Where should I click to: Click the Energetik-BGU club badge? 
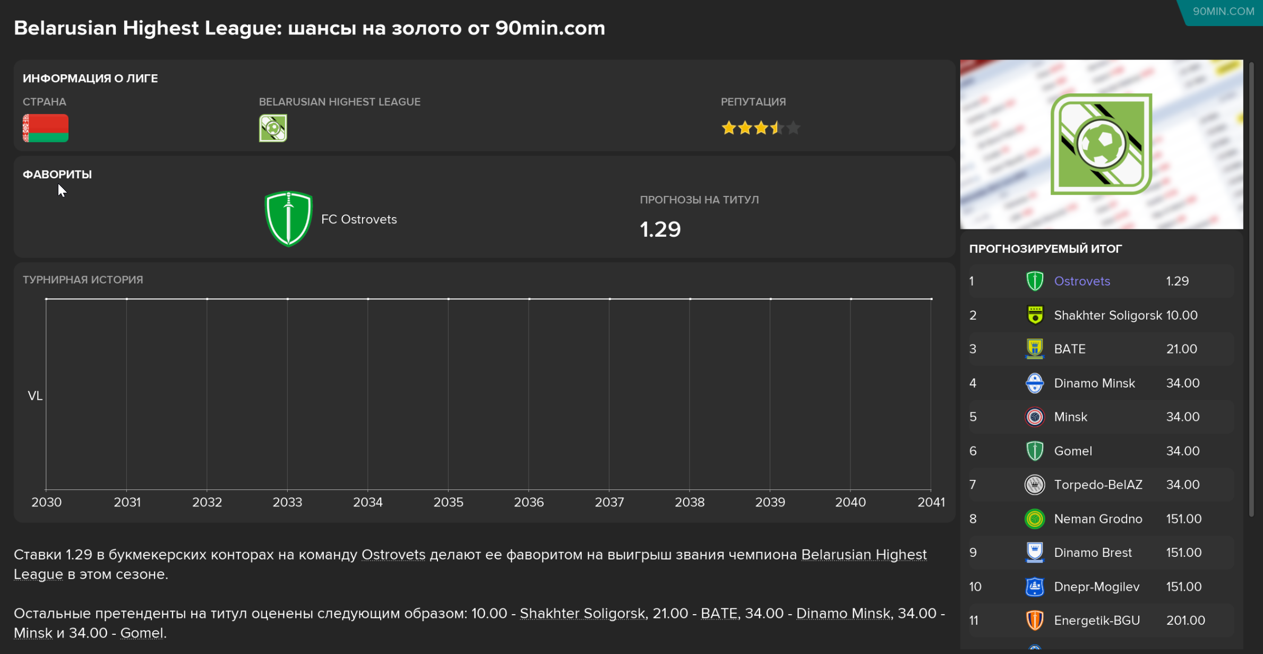click(x=1035, y=620)
